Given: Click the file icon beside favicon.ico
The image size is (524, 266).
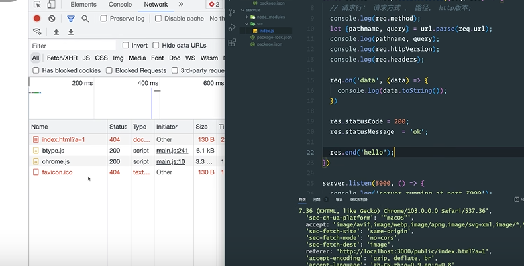Looking at the screenshot, I should tap(36, 172).
